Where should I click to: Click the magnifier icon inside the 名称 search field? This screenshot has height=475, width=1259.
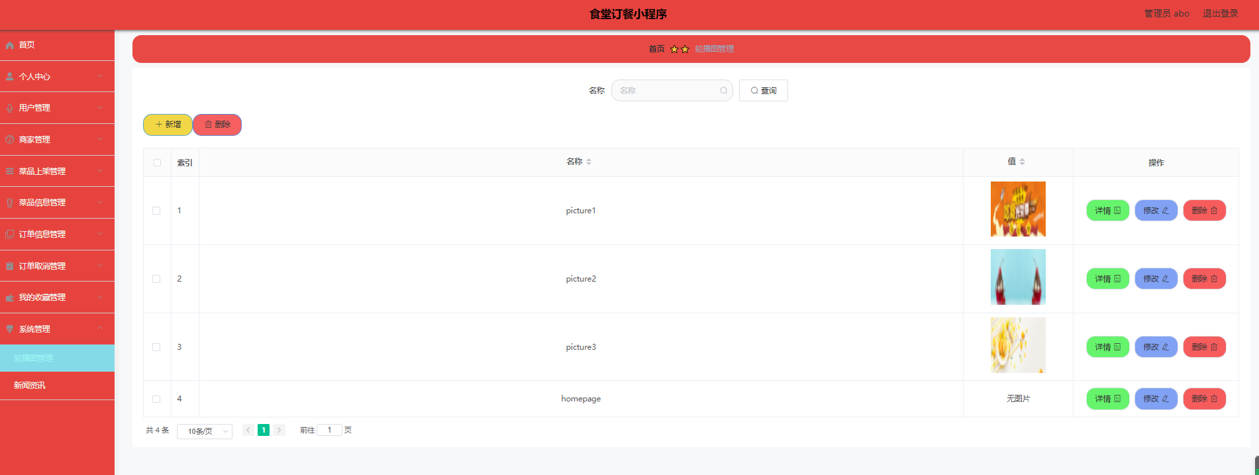(723, 91)
